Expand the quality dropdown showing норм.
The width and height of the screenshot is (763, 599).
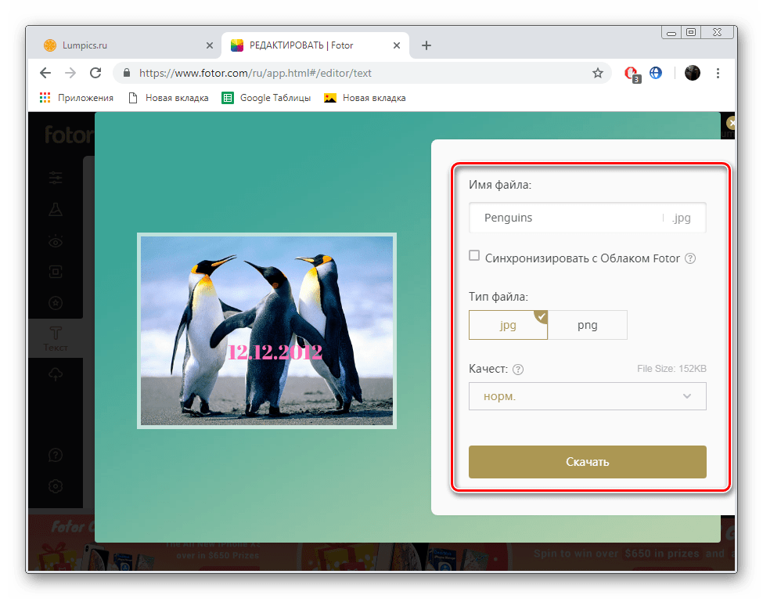pyautogui.click(x=587, y=396)
